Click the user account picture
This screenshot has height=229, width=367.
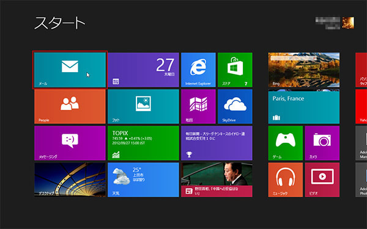click(x=348, y=23)
